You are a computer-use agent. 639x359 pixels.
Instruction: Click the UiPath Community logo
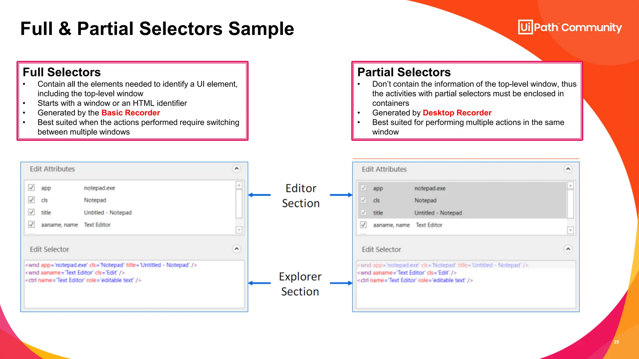click(x=570, y=27)
